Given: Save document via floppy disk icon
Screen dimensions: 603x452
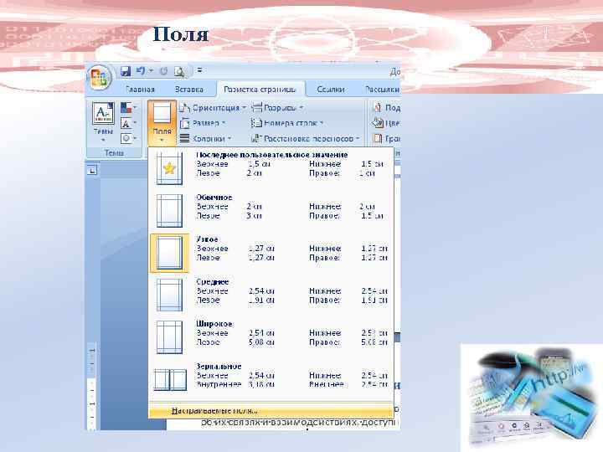Looking at the screenshot, I should tap(126, 71).
